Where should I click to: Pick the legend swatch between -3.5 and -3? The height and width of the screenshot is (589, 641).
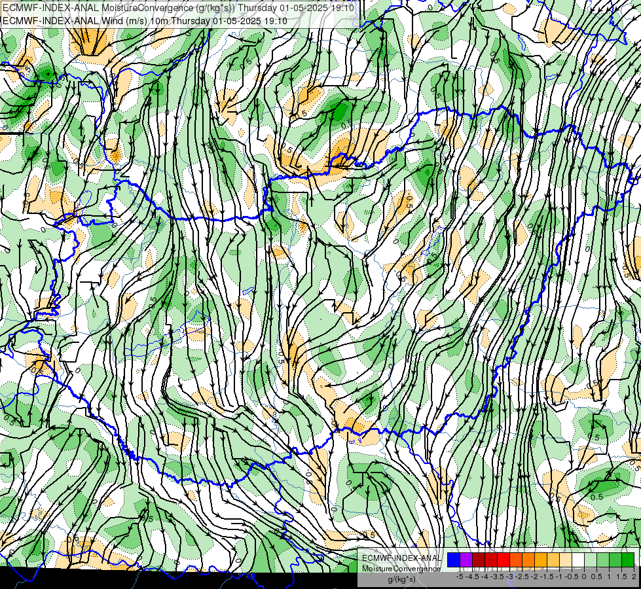click(x=504, y=560)
